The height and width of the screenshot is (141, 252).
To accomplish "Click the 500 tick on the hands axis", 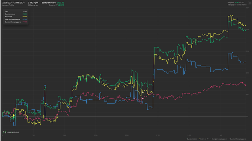I will click(x=33, y=135).
